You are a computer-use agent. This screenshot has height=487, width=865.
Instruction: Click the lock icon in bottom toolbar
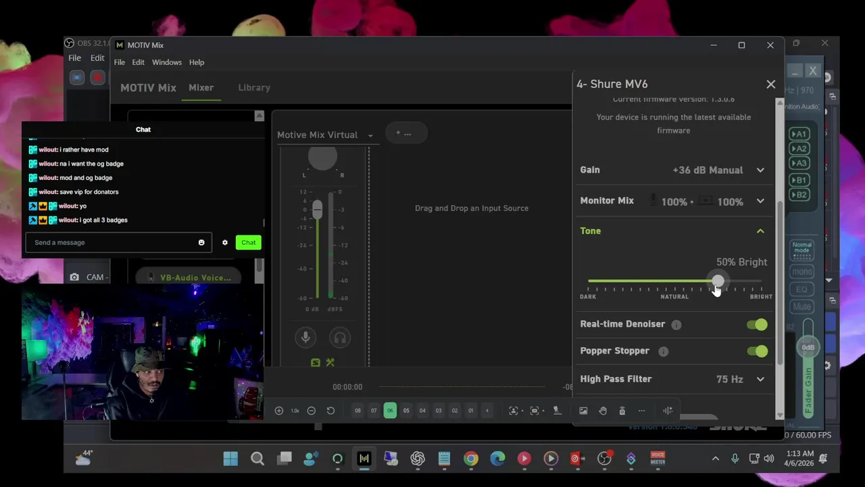622,411
